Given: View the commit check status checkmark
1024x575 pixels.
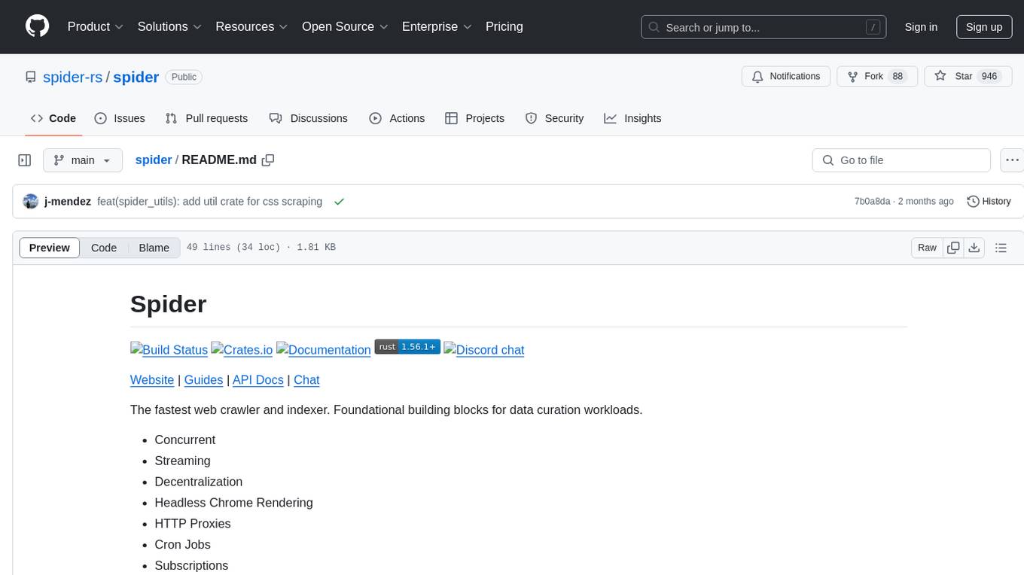Looking at the screenshot, I should [x=339, y=202].
